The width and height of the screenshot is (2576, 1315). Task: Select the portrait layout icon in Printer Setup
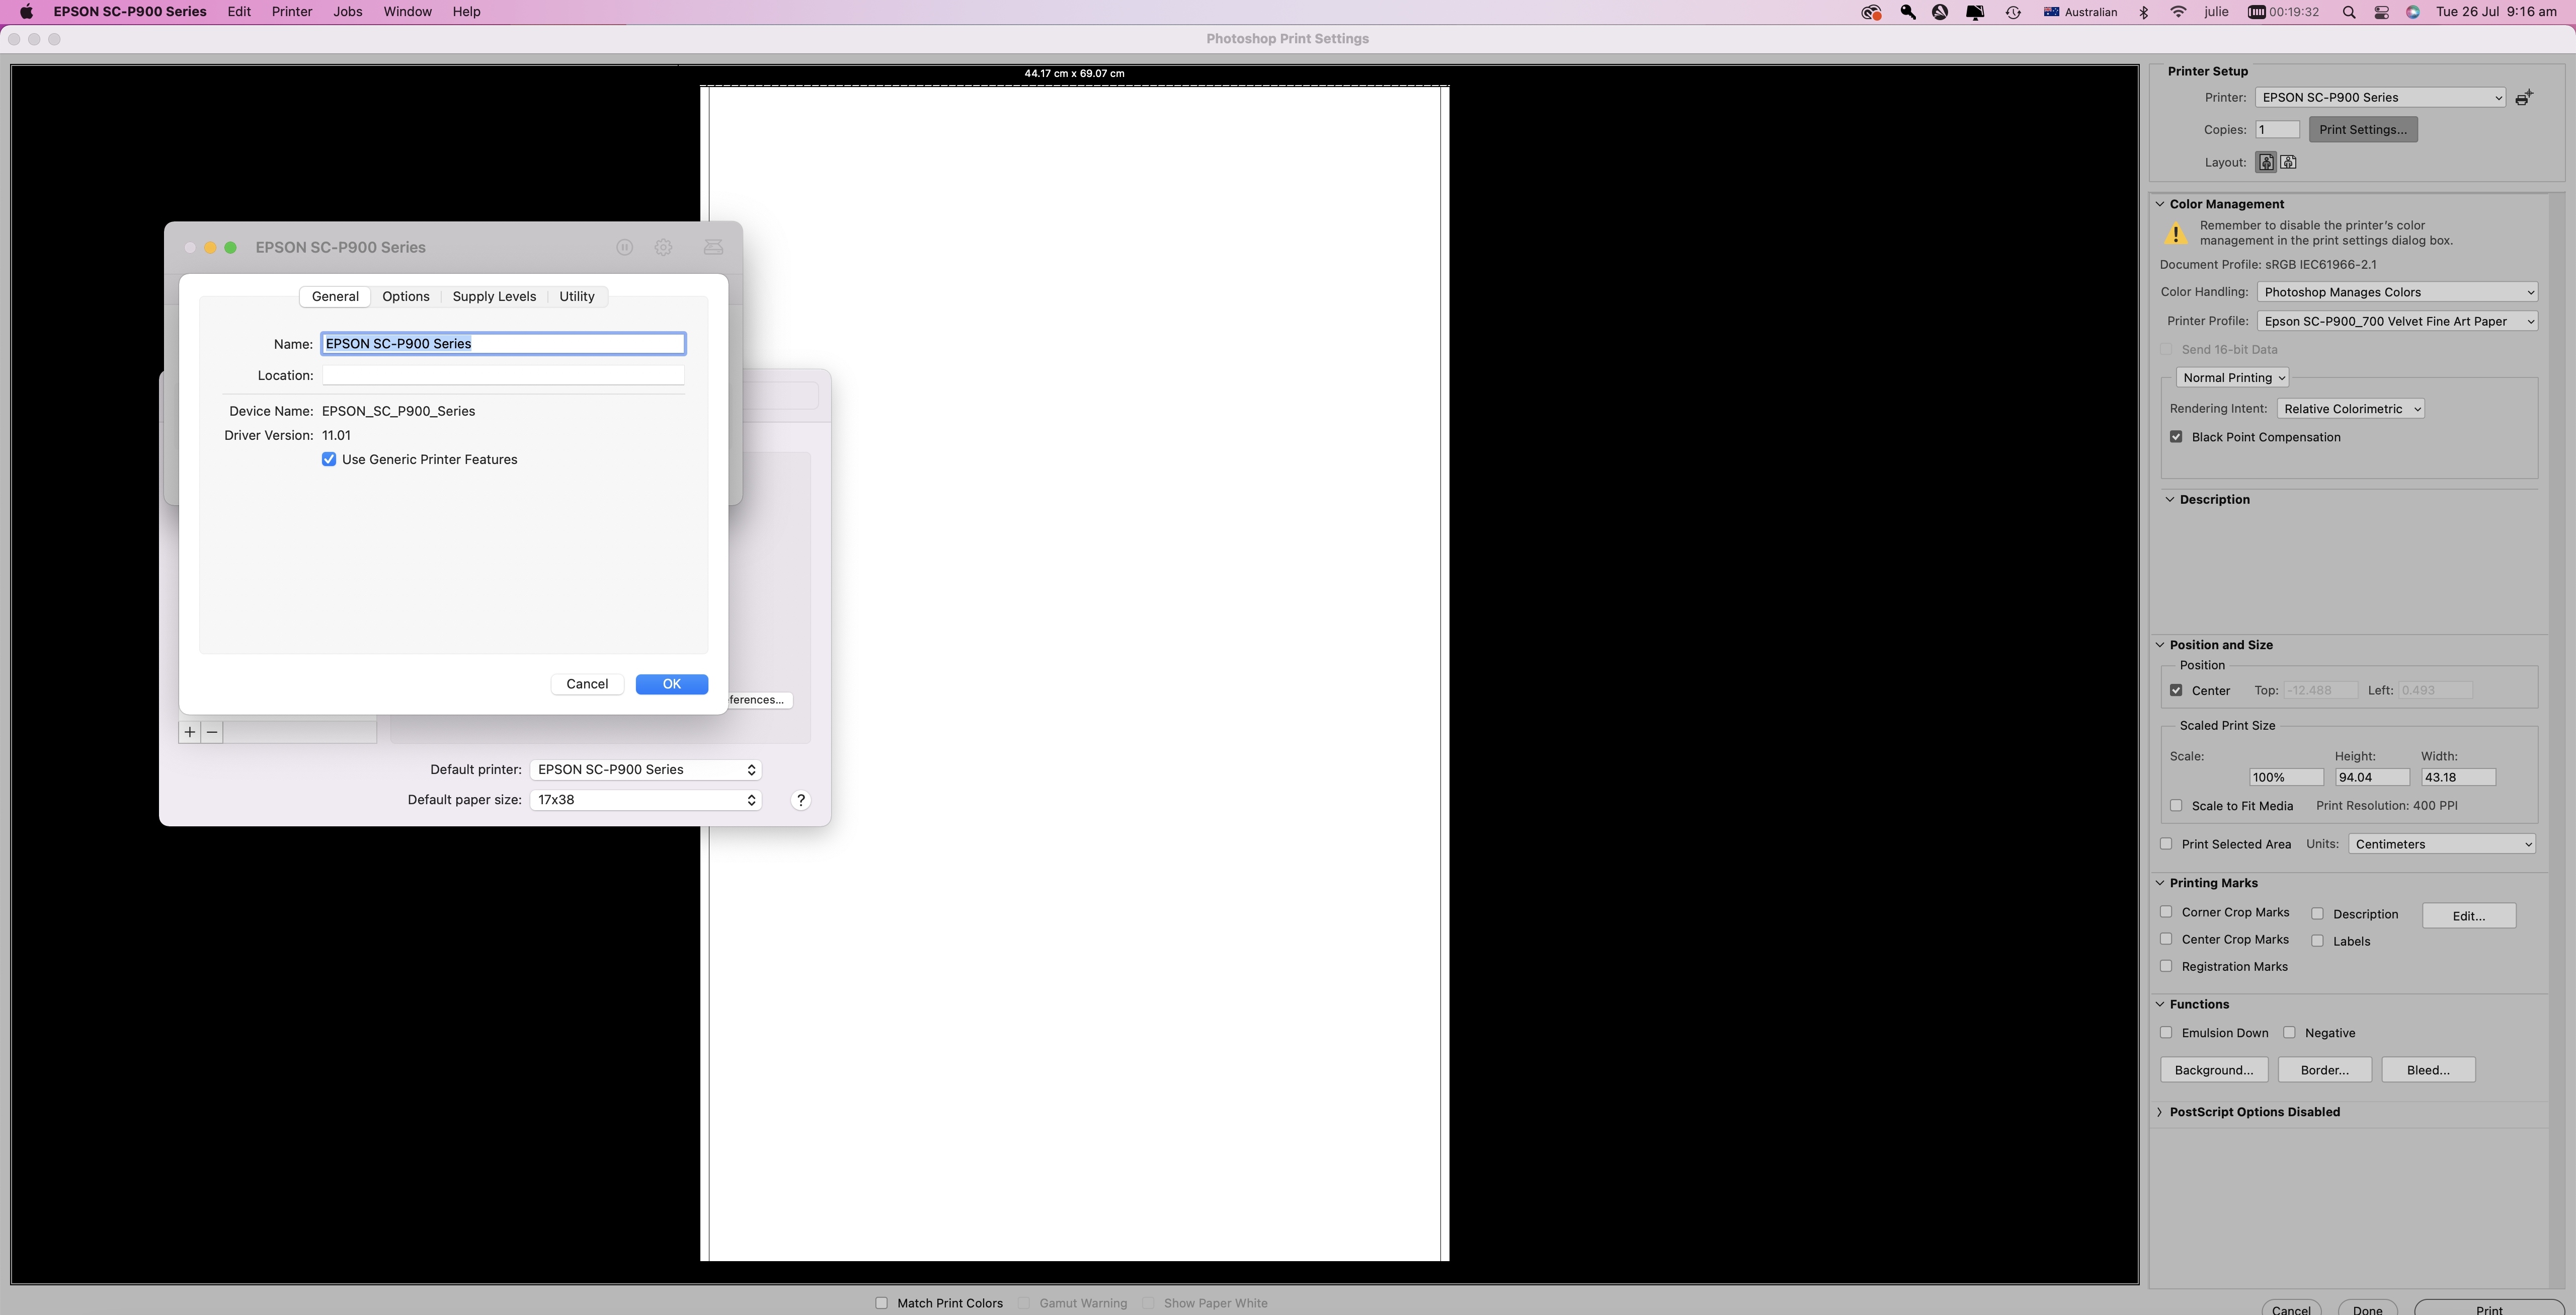click(x=2266, y=161)
